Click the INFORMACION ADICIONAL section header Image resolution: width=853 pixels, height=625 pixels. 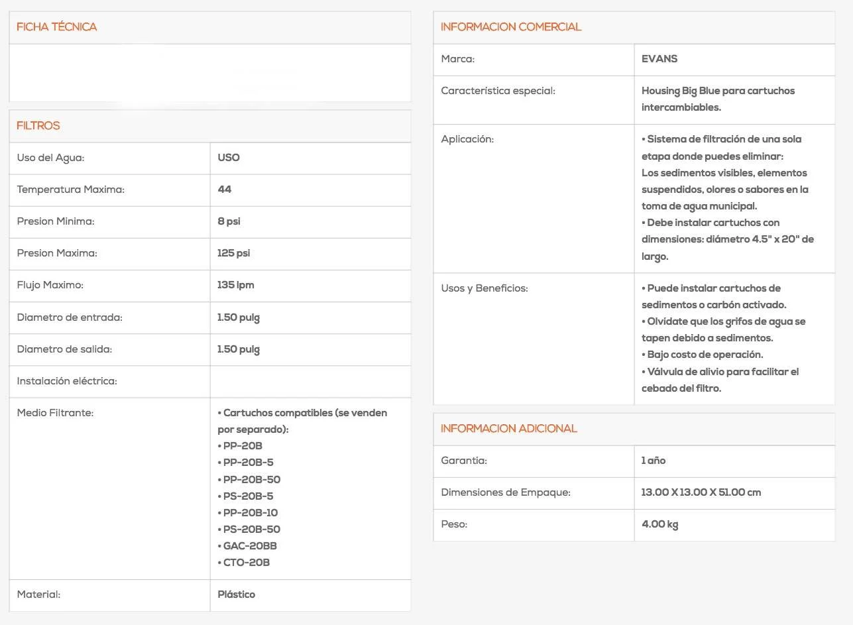click(x=508, y=429)
